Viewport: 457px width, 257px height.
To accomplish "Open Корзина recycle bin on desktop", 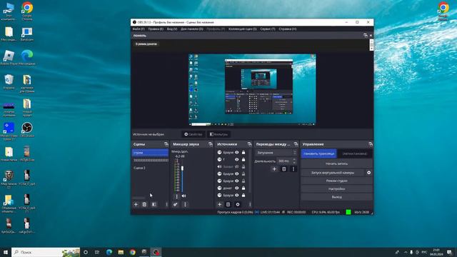I will (x=9, y=82).
